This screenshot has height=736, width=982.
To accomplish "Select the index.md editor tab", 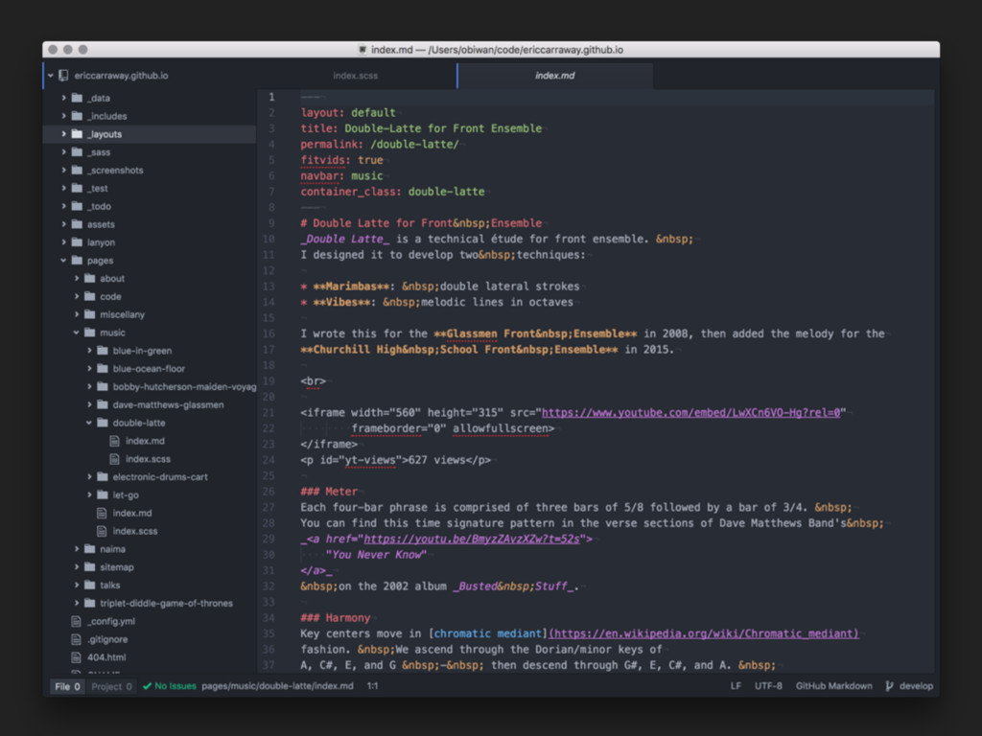I will pyautogui.click(x=555, y=76).
